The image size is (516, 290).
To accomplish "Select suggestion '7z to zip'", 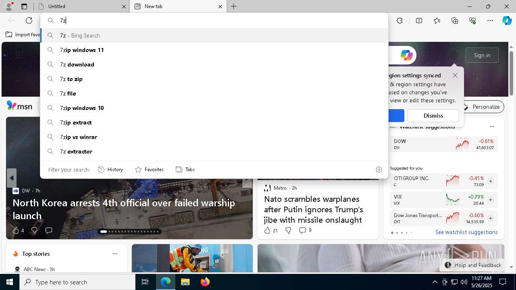I will pos(214,79).
